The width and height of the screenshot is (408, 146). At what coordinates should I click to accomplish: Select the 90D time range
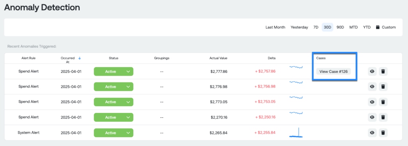coord(340,27)
